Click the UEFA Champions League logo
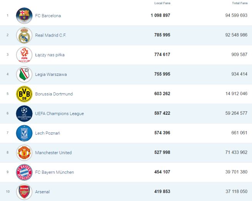This screenshot has width=252, height=201. (24, 114)
